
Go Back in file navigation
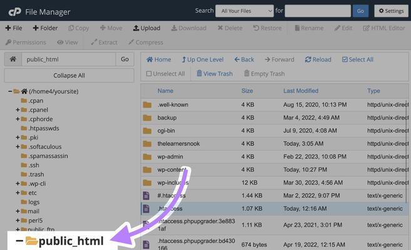click(x=244, y=59)
